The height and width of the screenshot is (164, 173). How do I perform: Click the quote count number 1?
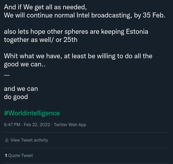[6, 156]
